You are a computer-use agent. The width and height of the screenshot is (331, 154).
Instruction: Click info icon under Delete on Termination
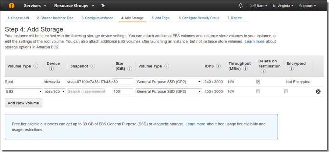(x=263, y=71)
